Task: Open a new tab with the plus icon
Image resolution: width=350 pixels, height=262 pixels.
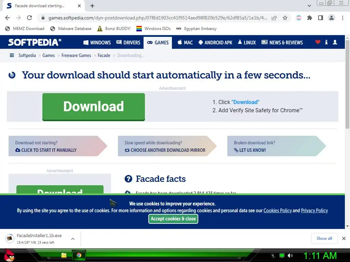Action: pyautogui.click(x=92, y=6)
